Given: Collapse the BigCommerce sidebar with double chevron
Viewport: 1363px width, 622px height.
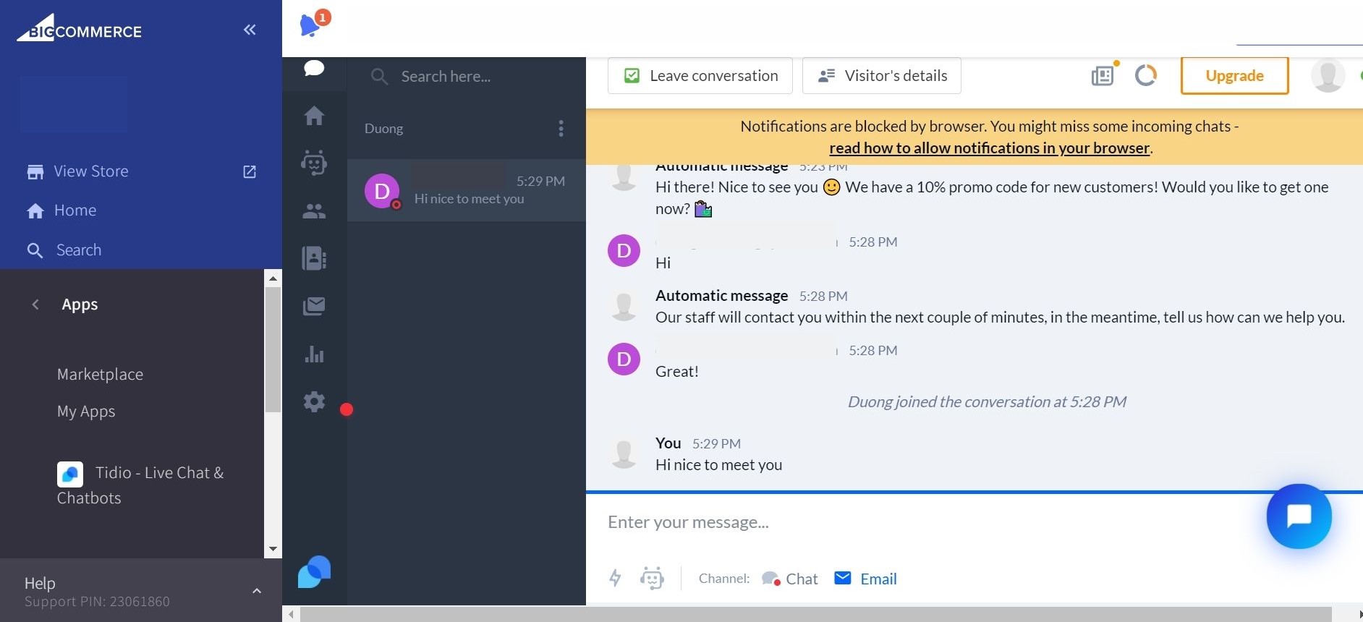Looking at the screenshot, I should (250, 30).
